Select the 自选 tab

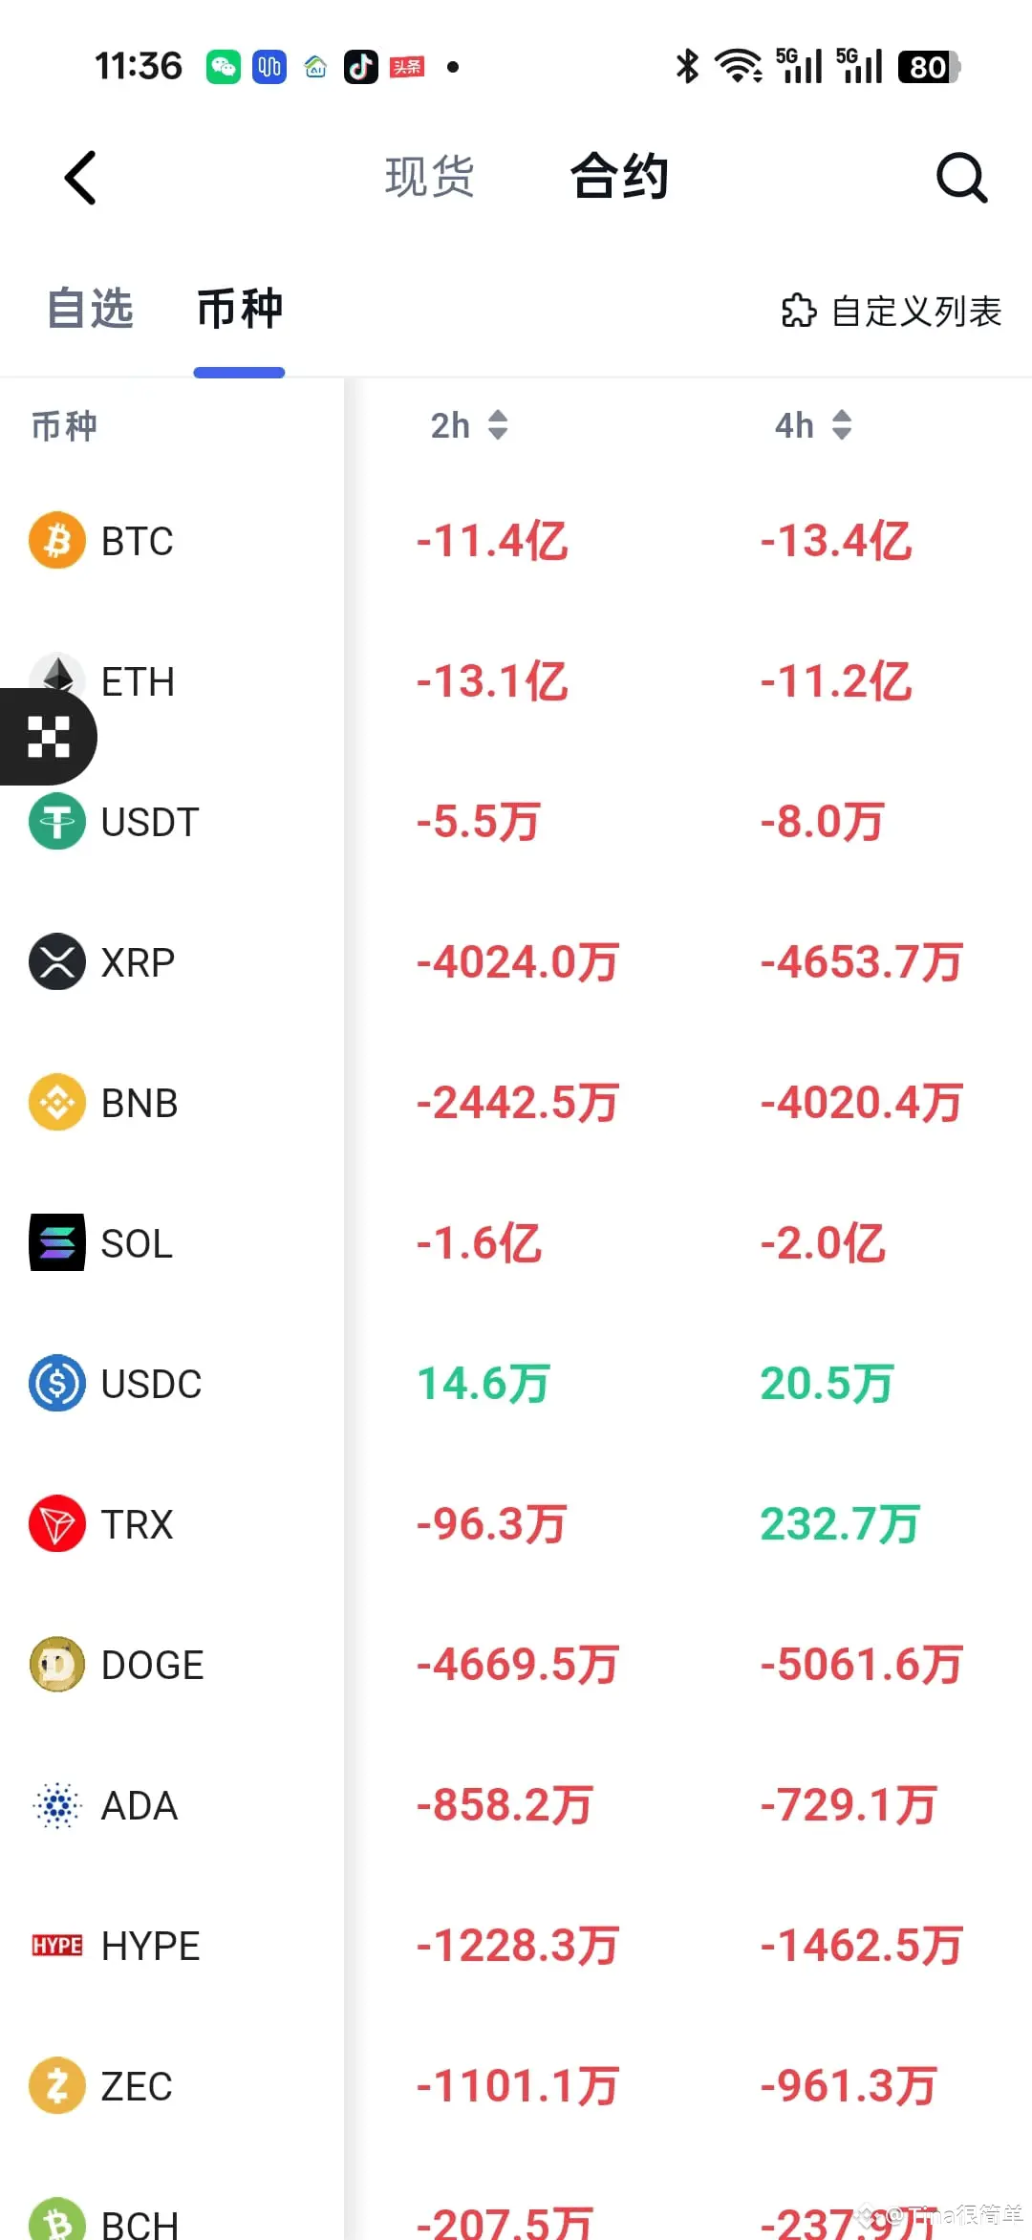(x=91, y=310)
